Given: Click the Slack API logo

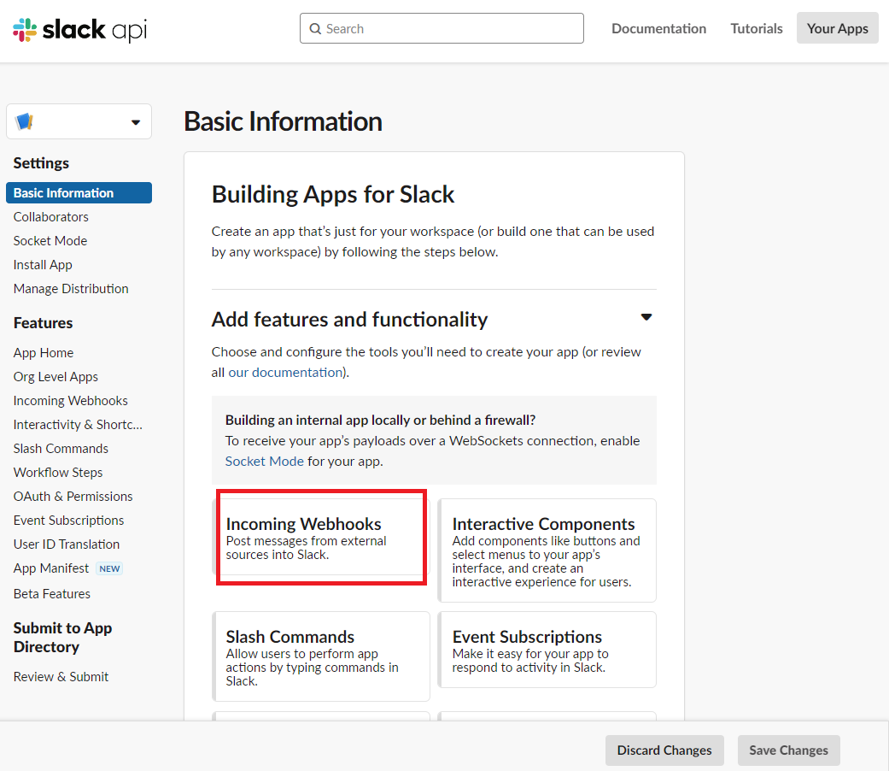Looking at the screenshot, I should pos(80,30).
